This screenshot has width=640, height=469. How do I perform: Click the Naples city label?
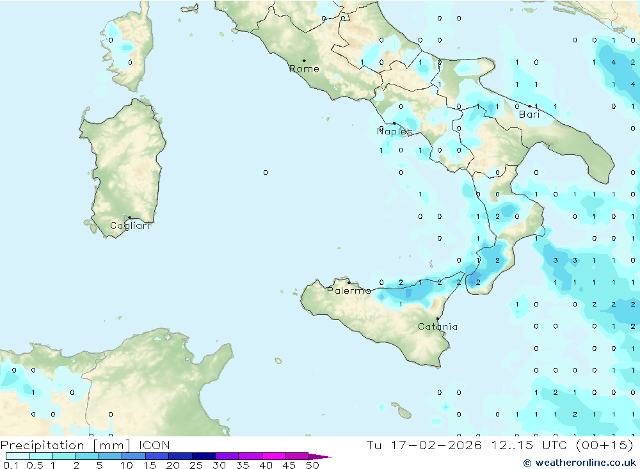pyautogui.click(x=394, y=131)
